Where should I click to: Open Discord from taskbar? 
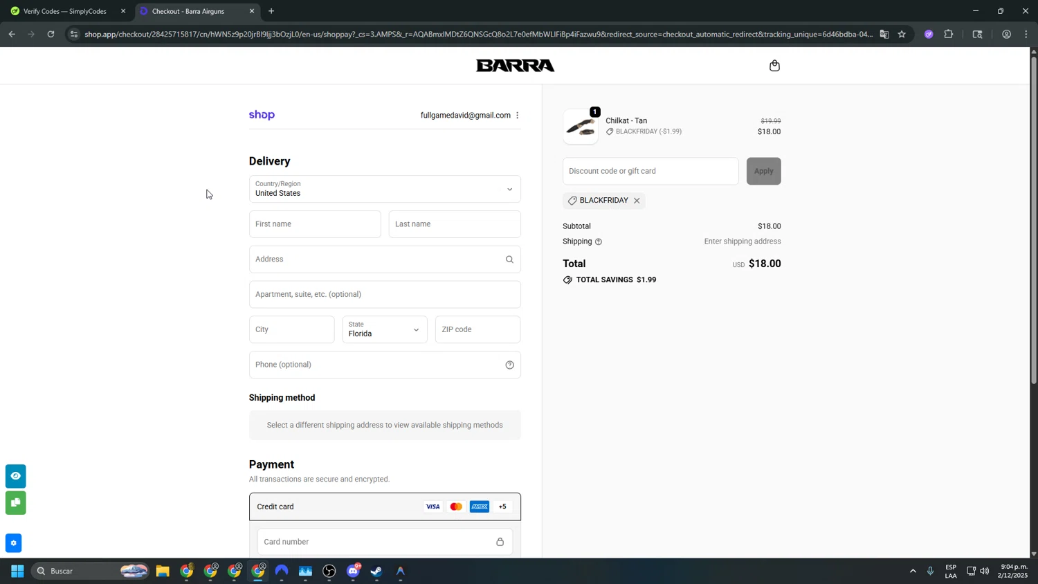353,571
